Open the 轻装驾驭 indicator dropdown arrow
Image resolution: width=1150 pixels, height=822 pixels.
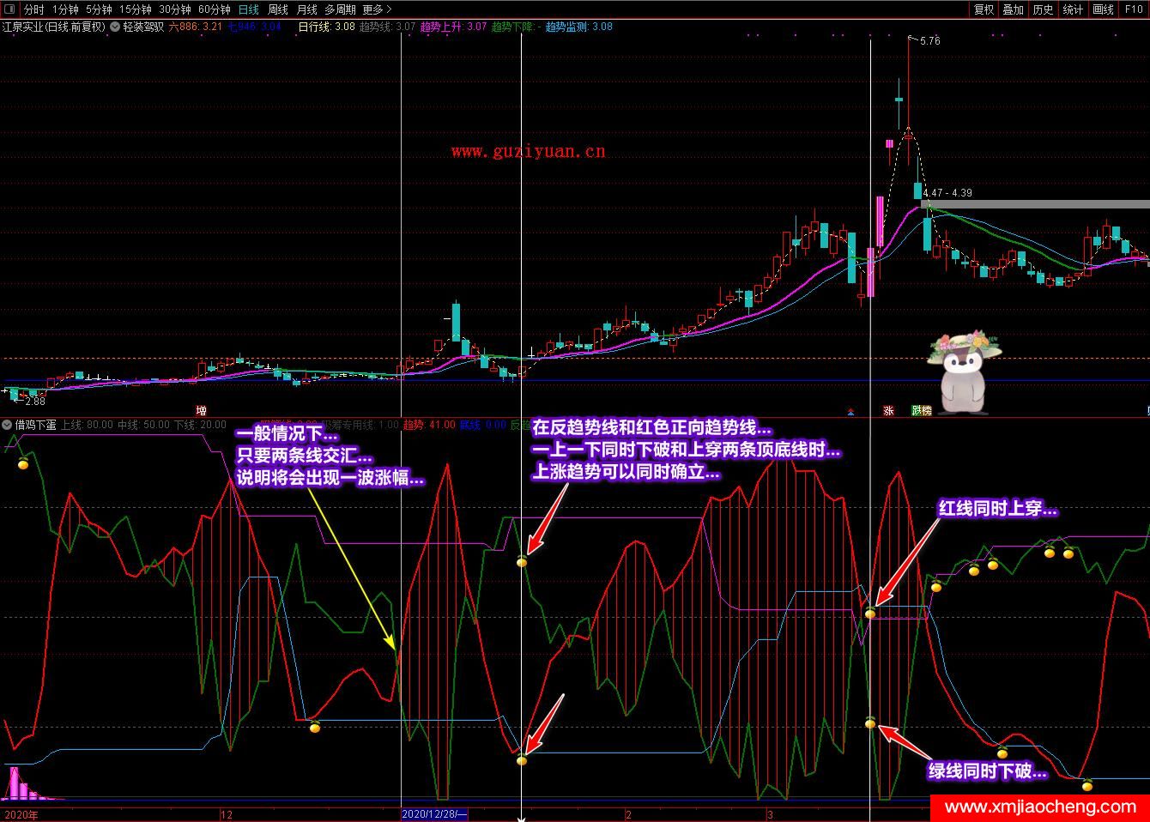tap(115, 27)
